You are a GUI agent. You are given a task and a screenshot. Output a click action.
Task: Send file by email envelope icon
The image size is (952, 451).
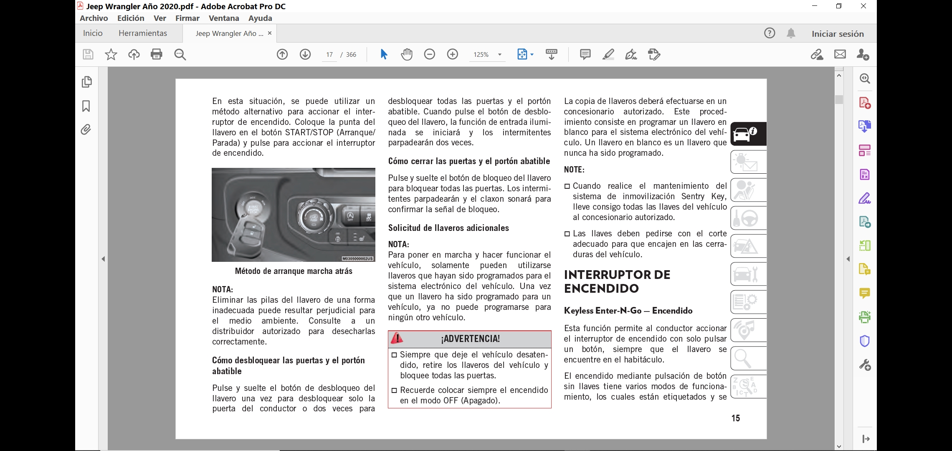point(840,54)
